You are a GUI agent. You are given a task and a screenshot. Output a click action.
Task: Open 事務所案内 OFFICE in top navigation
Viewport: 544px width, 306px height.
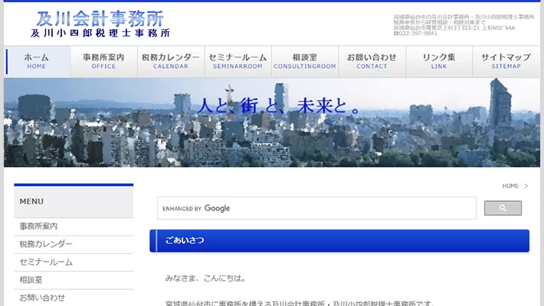pyautogui.click(x=103, y=62)
